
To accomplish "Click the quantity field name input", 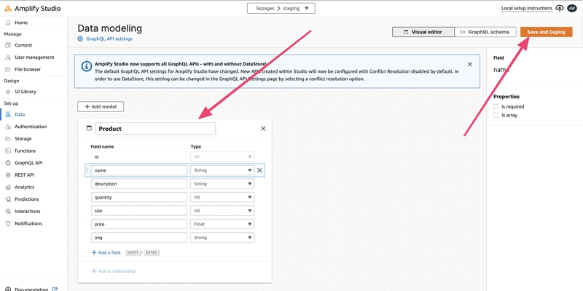I will 139,197.
